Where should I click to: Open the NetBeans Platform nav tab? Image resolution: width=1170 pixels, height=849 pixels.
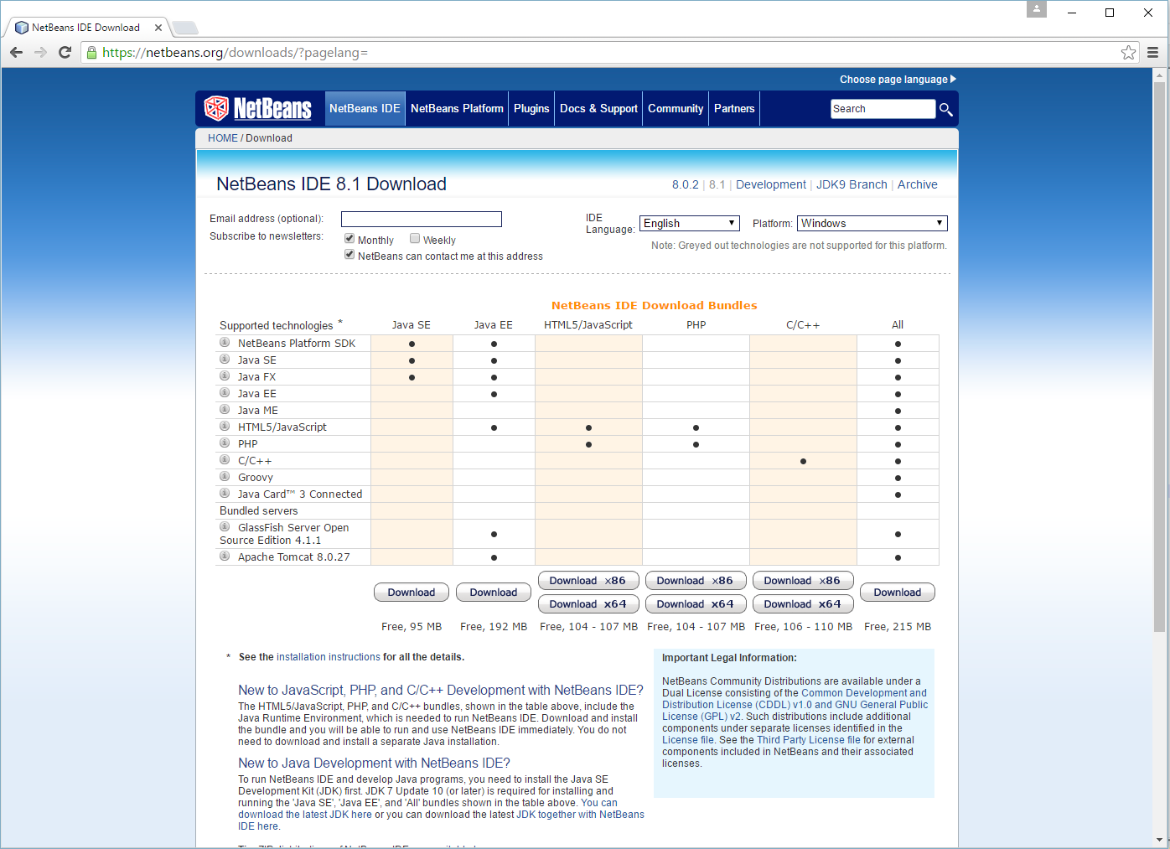coord(457,109)
